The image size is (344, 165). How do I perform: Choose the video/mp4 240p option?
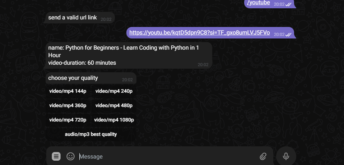click(x=114, y=91)
